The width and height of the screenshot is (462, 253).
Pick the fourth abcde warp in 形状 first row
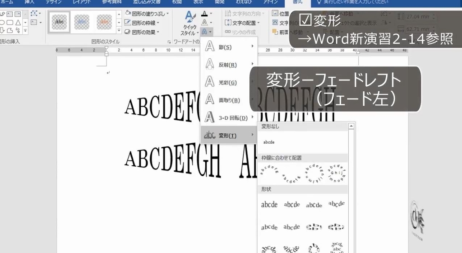coord(336,204)
